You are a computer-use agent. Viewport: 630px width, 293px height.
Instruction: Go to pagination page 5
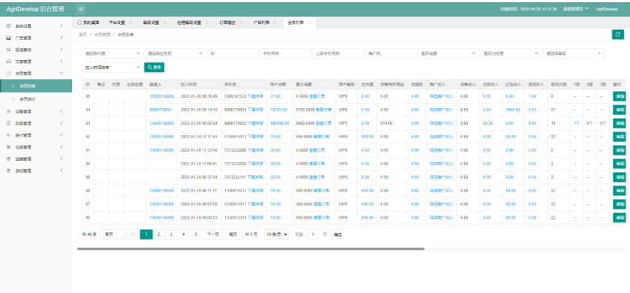coord(196,234)
